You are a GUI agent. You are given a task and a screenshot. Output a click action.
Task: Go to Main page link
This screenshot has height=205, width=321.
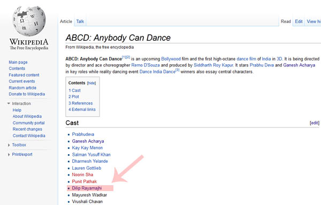click(x=18, y=62)
